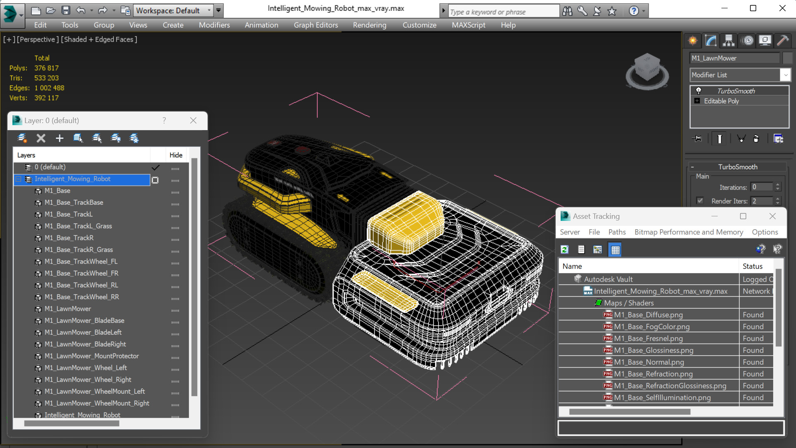The height and width of the screenshot is (448, 796).
Task: Click the New Scene file icon
Action: [36, 10]
